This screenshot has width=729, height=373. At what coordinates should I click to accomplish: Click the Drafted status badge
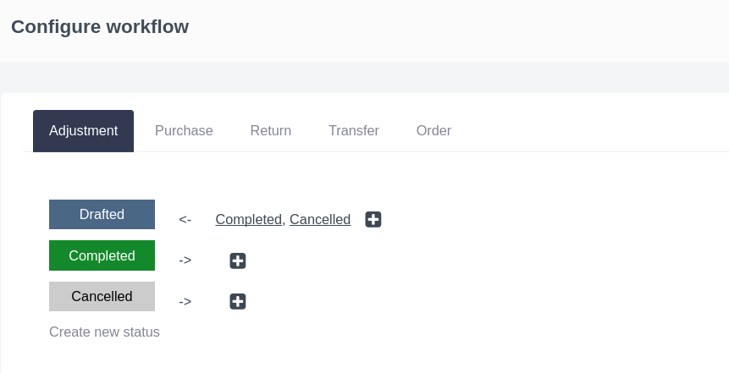102,215
